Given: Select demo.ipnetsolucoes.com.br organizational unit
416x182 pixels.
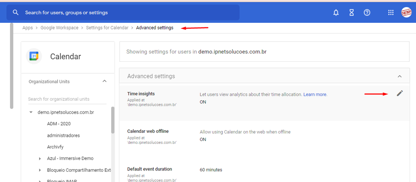Looking at the screenshot, I should pos(66,112).
